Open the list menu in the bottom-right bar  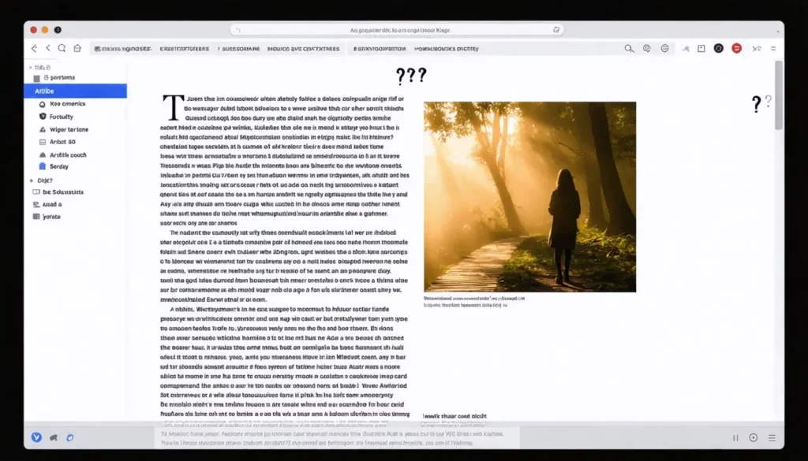click(772, 438)
